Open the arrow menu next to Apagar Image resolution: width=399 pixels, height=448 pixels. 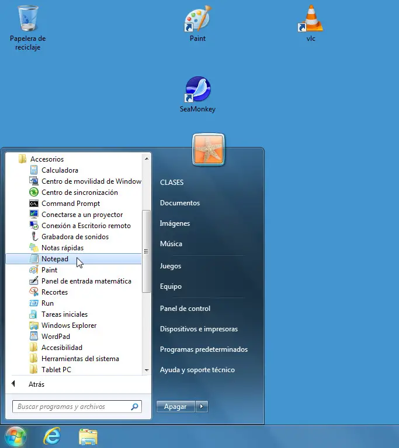coord(202,406)
